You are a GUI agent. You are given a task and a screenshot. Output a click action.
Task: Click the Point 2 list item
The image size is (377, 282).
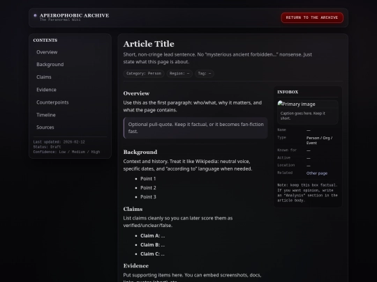[148, 188]
